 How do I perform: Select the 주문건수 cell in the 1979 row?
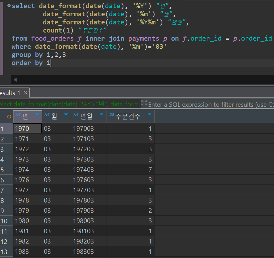130,211
